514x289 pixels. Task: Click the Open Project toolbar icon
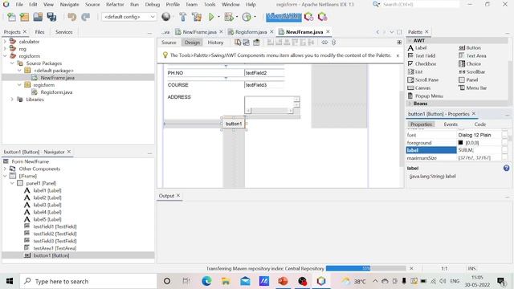click(38, 17)
